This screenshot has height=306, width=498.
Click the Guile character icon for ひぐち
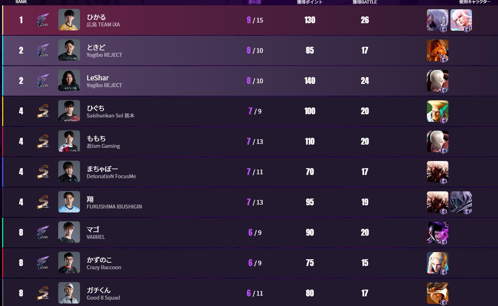coord(437,111)
